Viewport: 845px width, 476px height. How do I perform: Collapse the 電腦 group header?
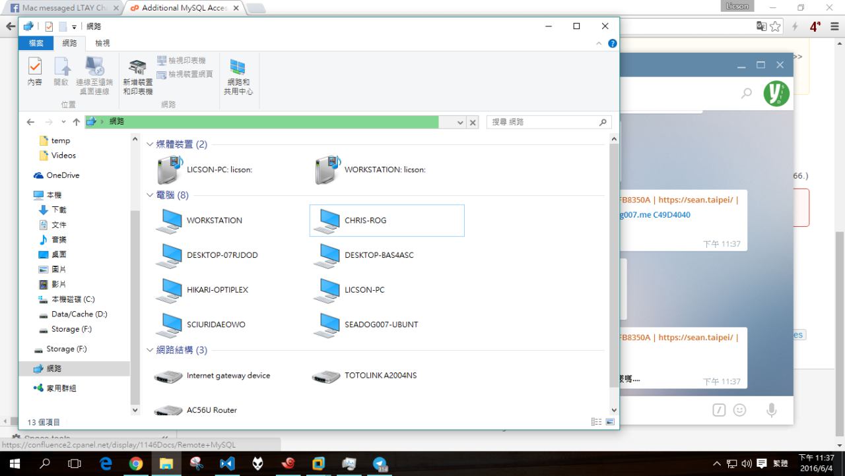[150, 195]
